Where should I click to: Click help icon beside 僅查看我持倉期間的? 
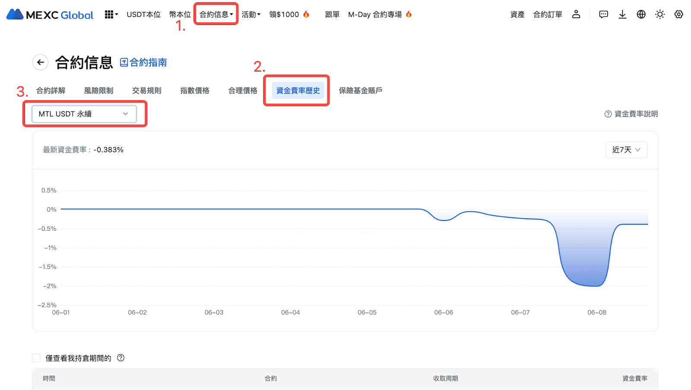pyautogui.click(x=121, y=358)
